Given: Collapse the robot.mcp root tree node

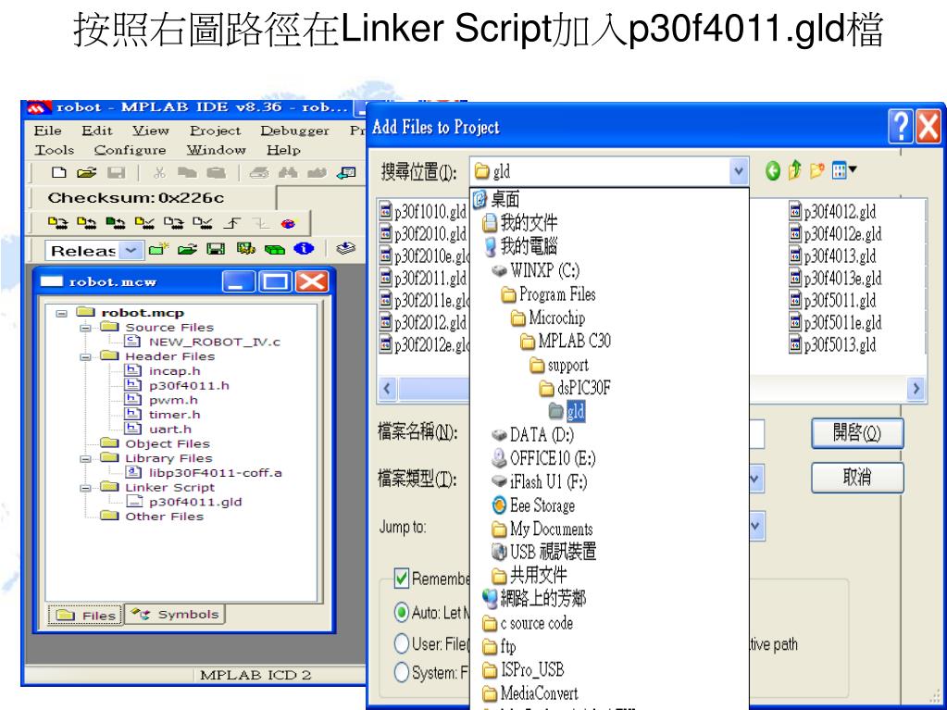Looking at the screenshot, I should tap(61, 313).
